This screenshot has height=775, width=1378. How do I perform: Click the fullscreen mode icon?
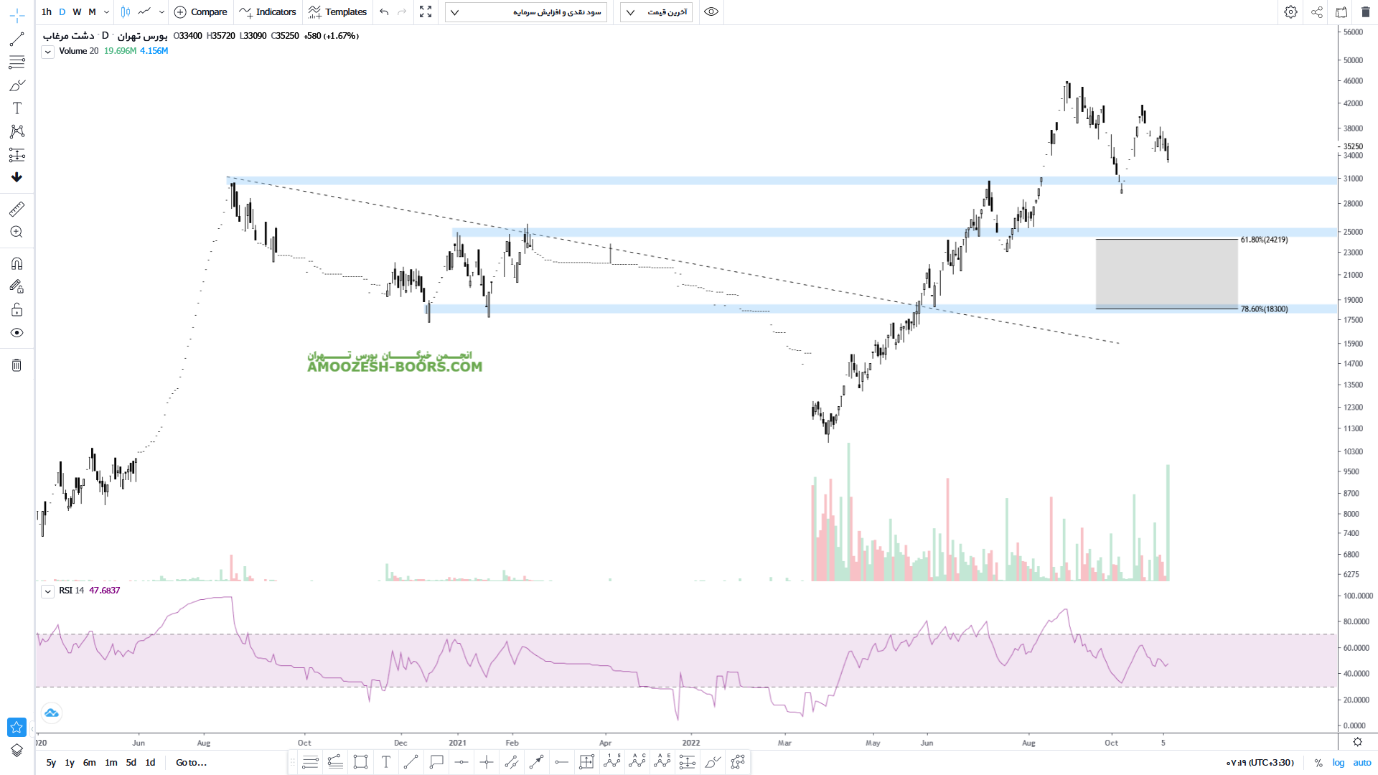(x=426, y=12)
